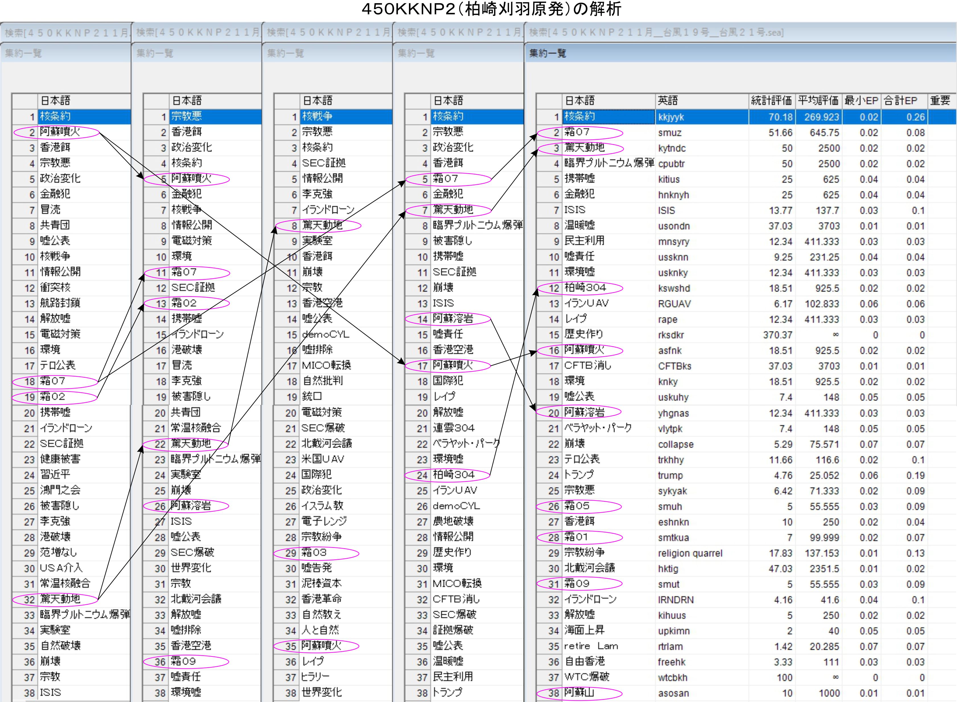
Task: Click the religion quarrel cell
Action: 690,553
